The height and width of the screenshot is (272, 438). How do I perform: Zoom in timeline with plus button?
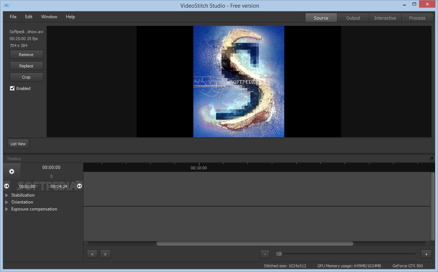pyautogui.click(x=426, y=254)
